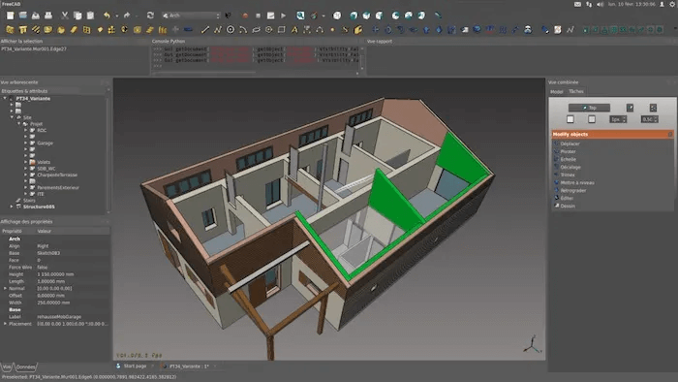Click the Cut scissors icon

[65, 16]
